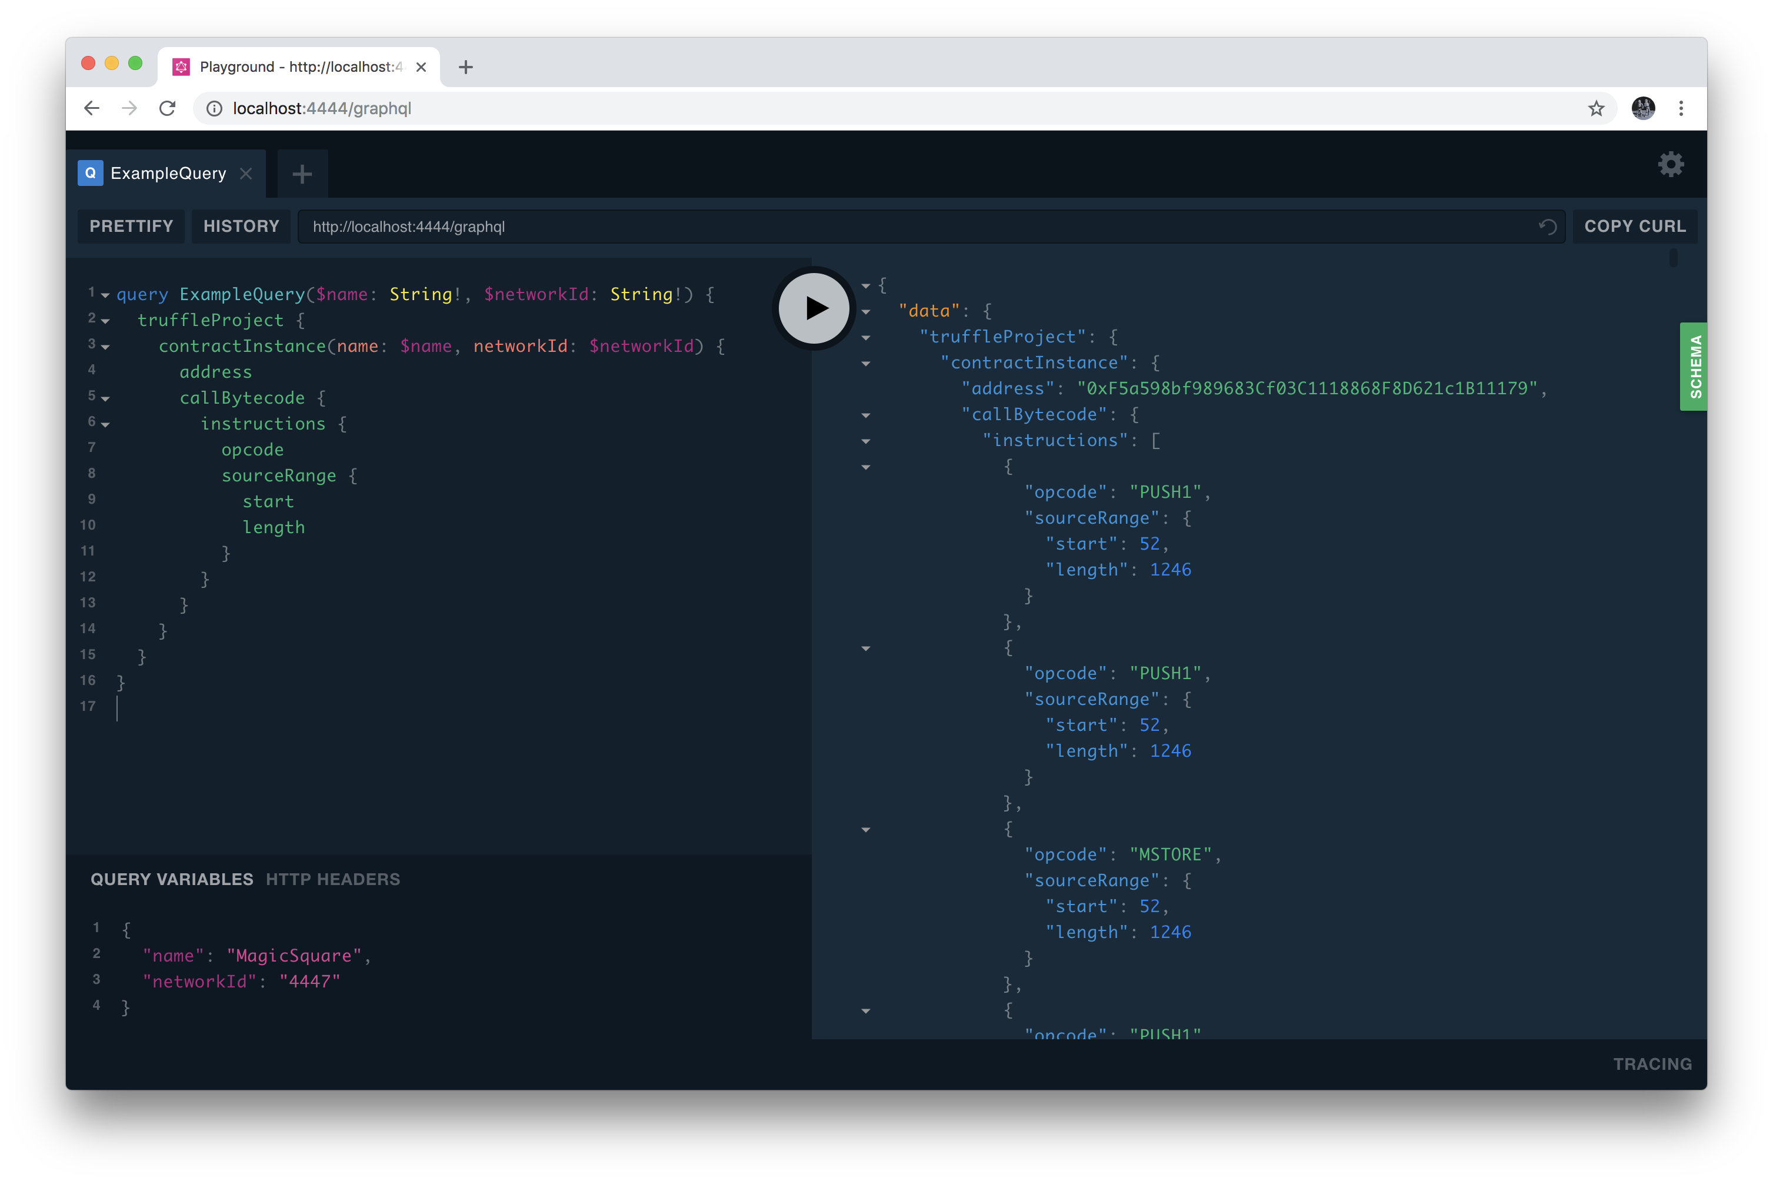Select the ExampleQuery tab

168,173
